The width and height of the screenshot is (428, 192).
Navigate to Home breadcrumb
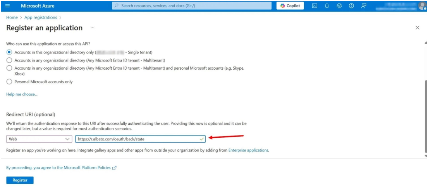pyautogui.click(x=12, y=17)
